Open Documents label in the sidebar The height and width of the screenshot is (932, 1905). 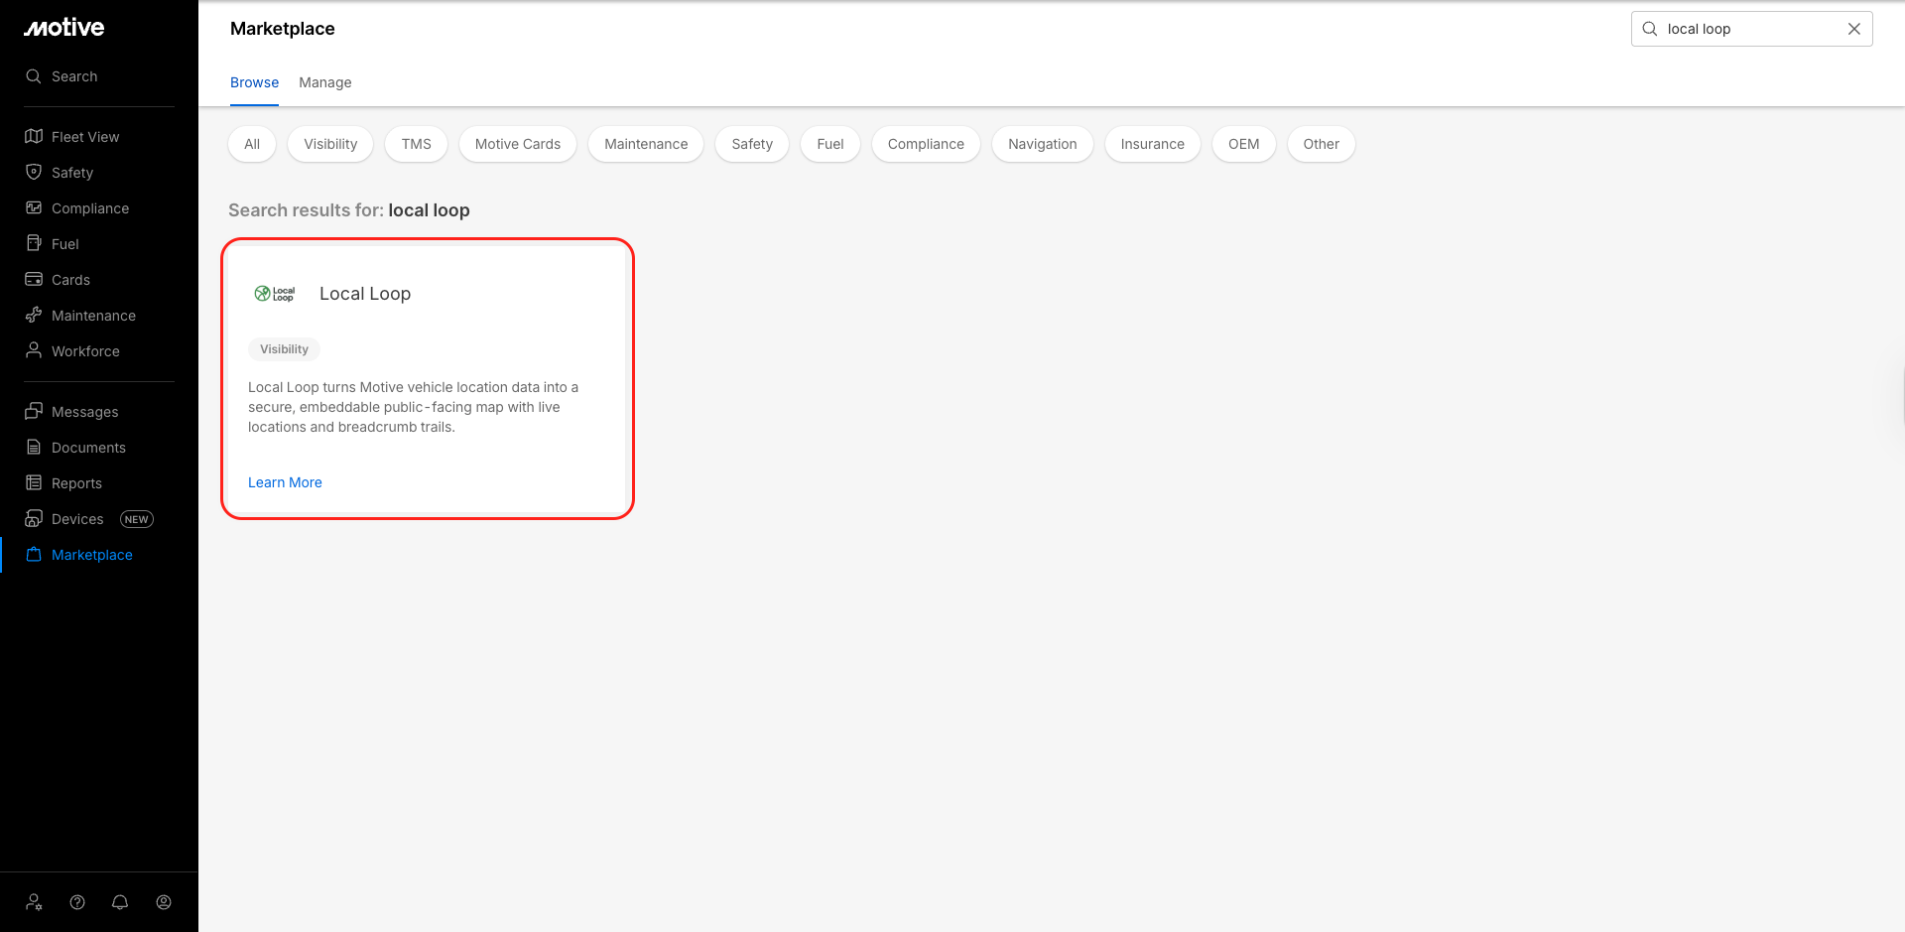pos(88,448)
